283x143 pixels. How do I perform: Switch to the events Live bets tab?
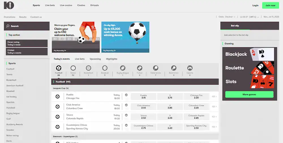80,59
